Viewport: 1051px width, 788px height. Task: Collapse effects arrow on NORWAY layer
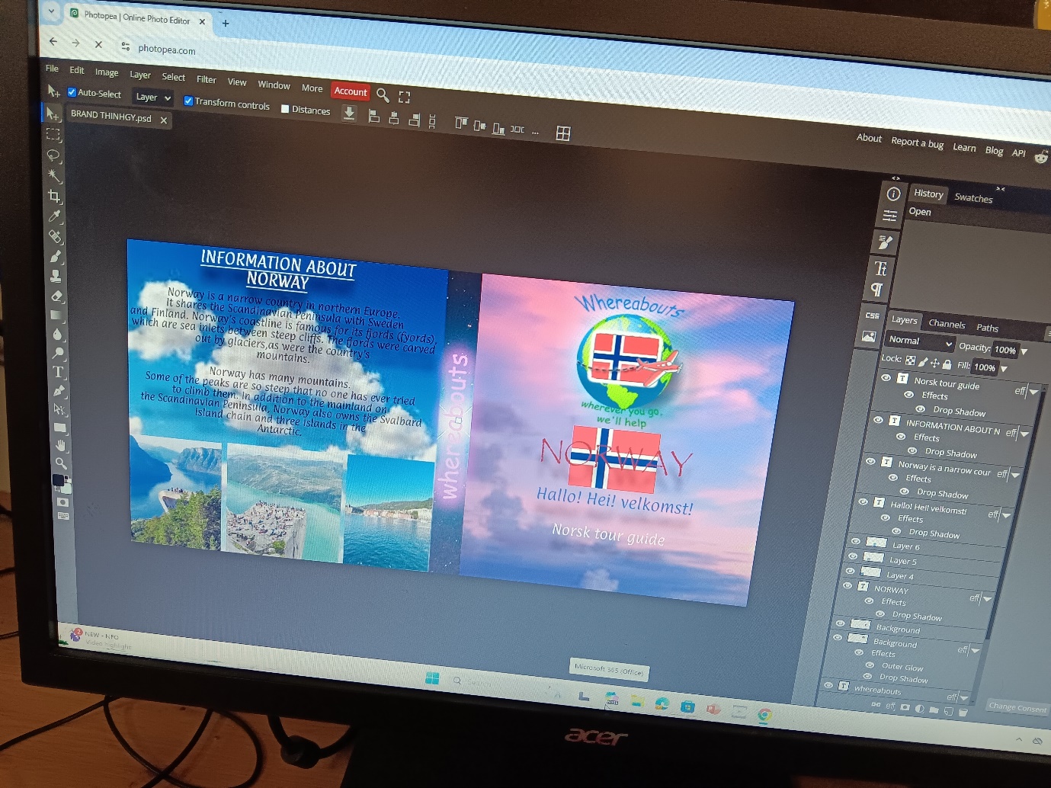click(989, 599)
